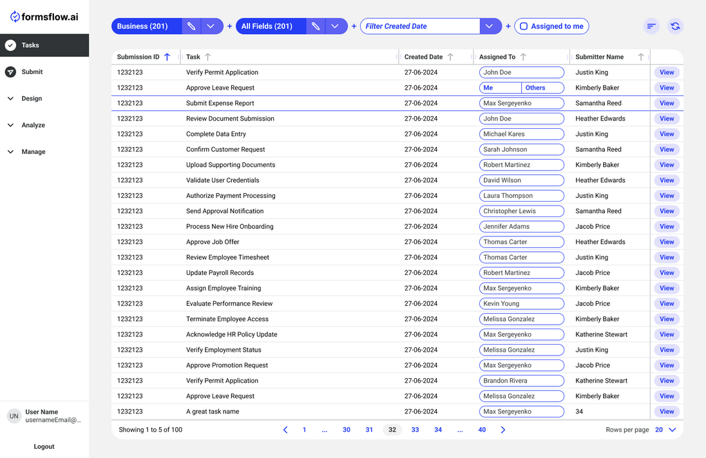Go to page 31
The image size is (706, 458).
[x=369, y=430]
